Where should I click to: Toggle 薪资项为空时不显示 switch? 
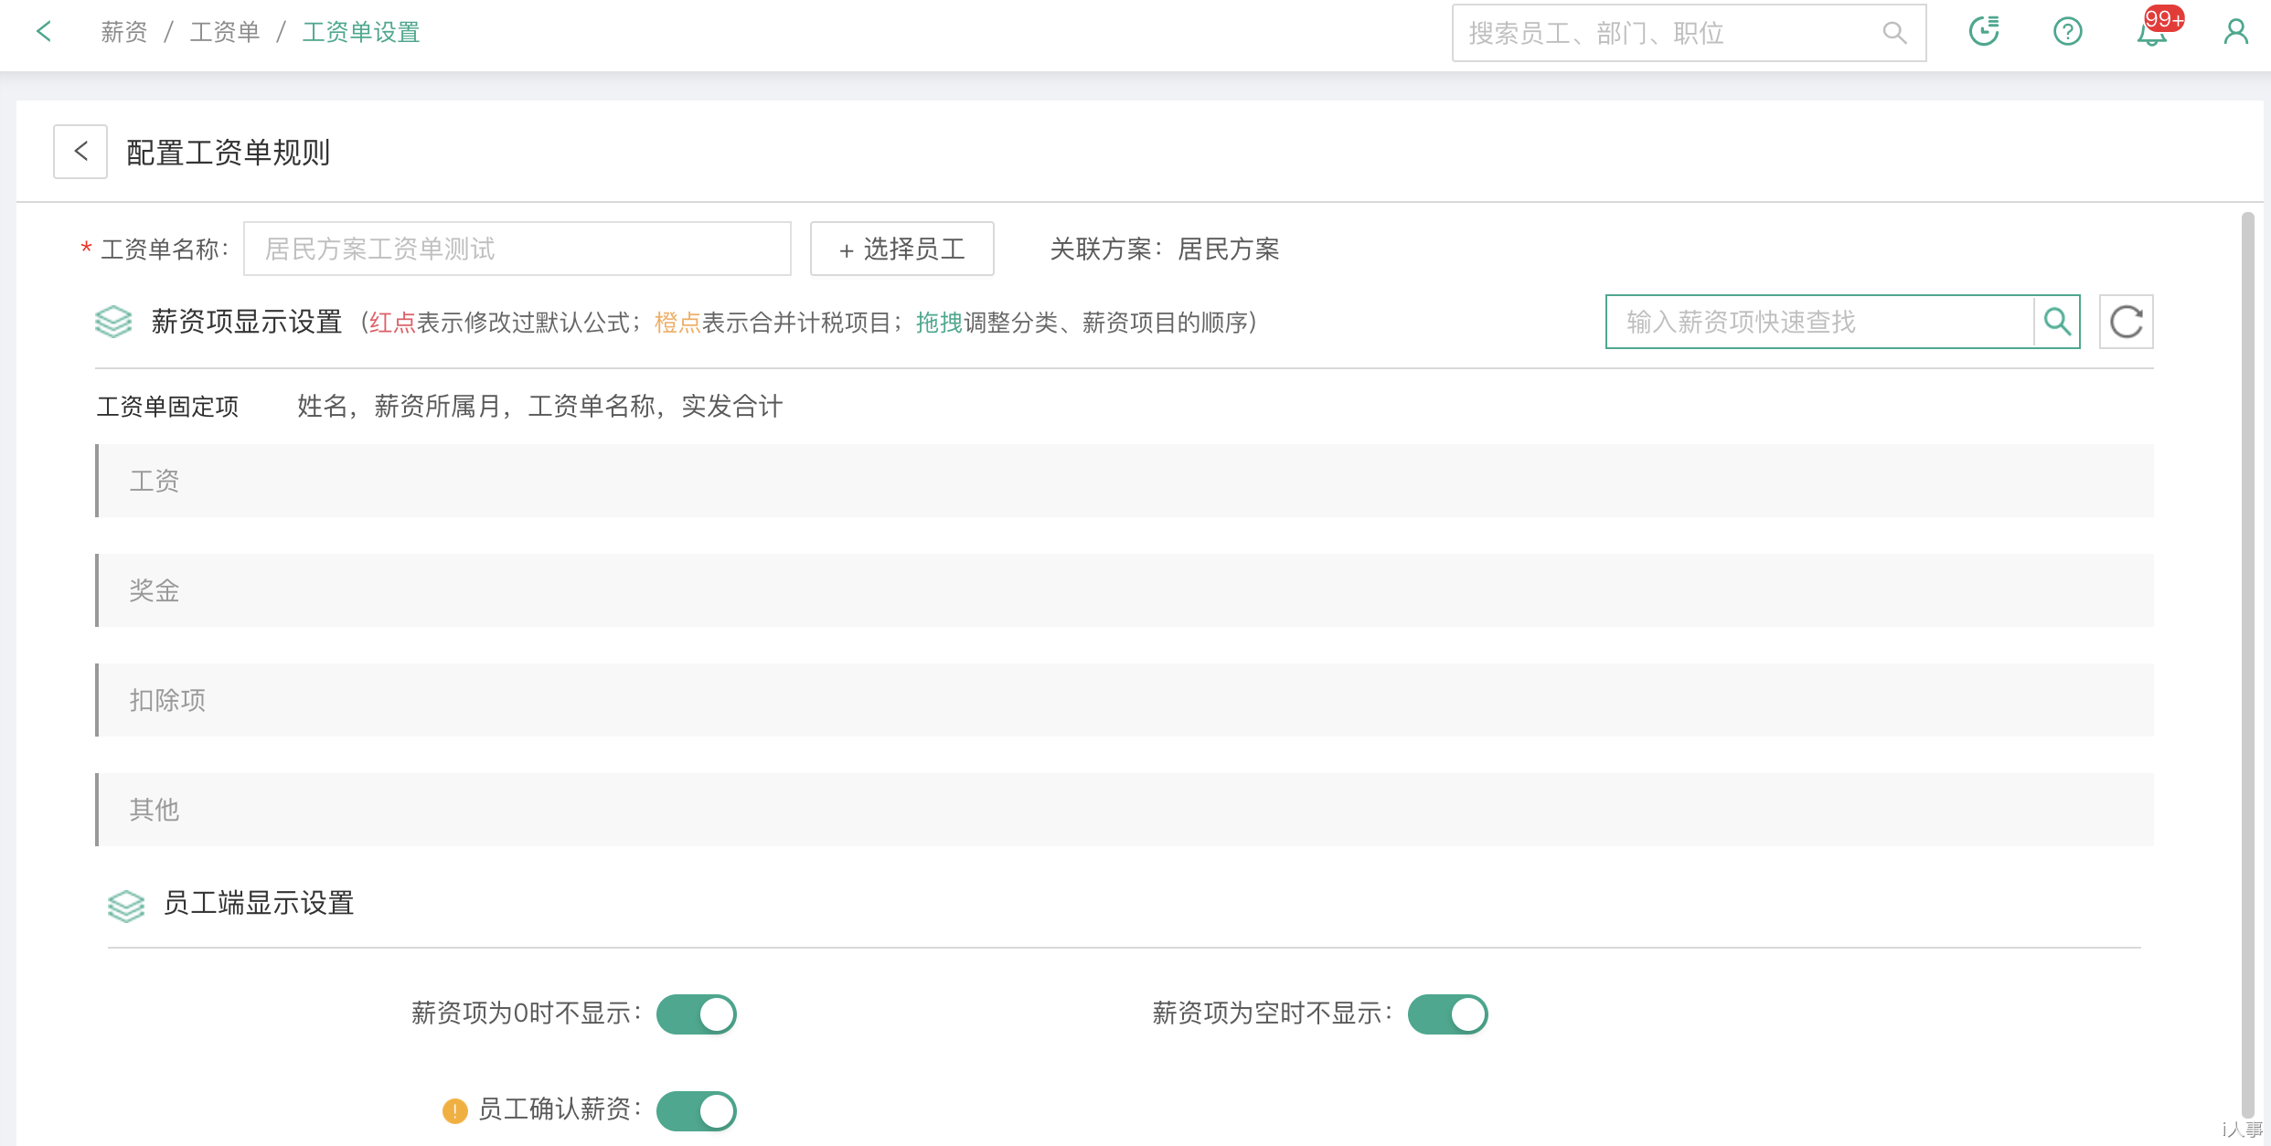click(1447, 1014)
